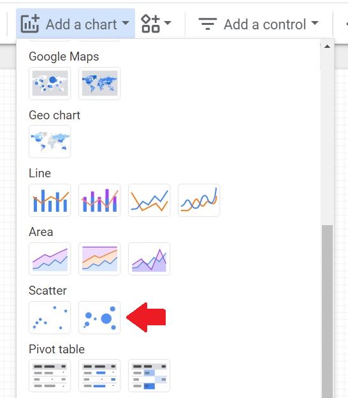Click the scroll up arrow in chart list
This screenshot has width=348, height=398.
(327, 47)
